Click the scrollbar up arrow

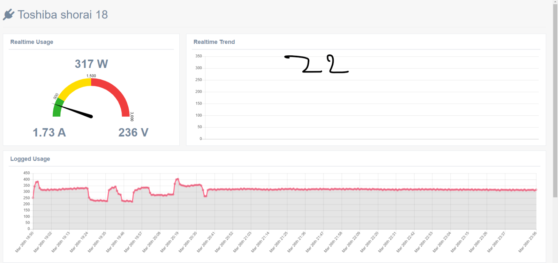[555, 2]
